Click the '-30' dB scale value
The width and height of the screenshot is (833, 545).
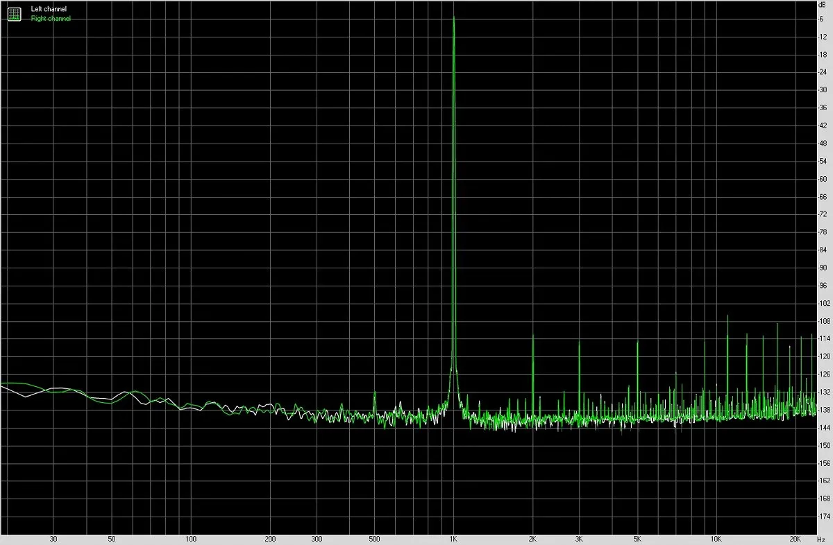coord(824,89)
